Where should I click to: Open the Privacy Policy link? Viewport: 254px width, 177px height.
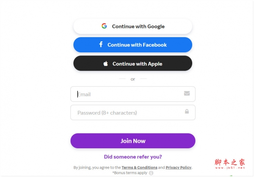coord(178,168)
